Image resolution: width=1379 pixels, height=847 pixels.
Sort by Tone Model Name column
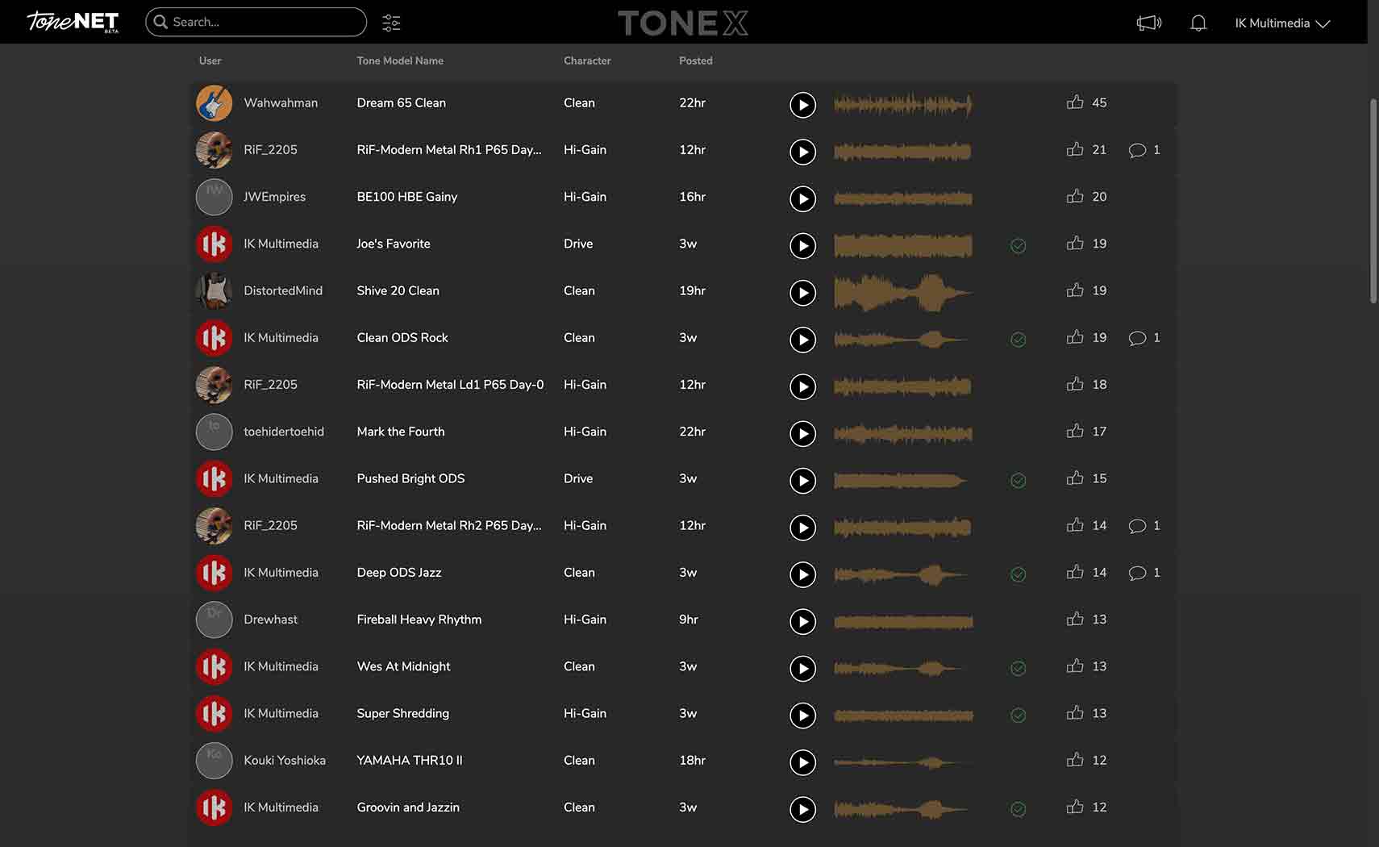(400, 60)
